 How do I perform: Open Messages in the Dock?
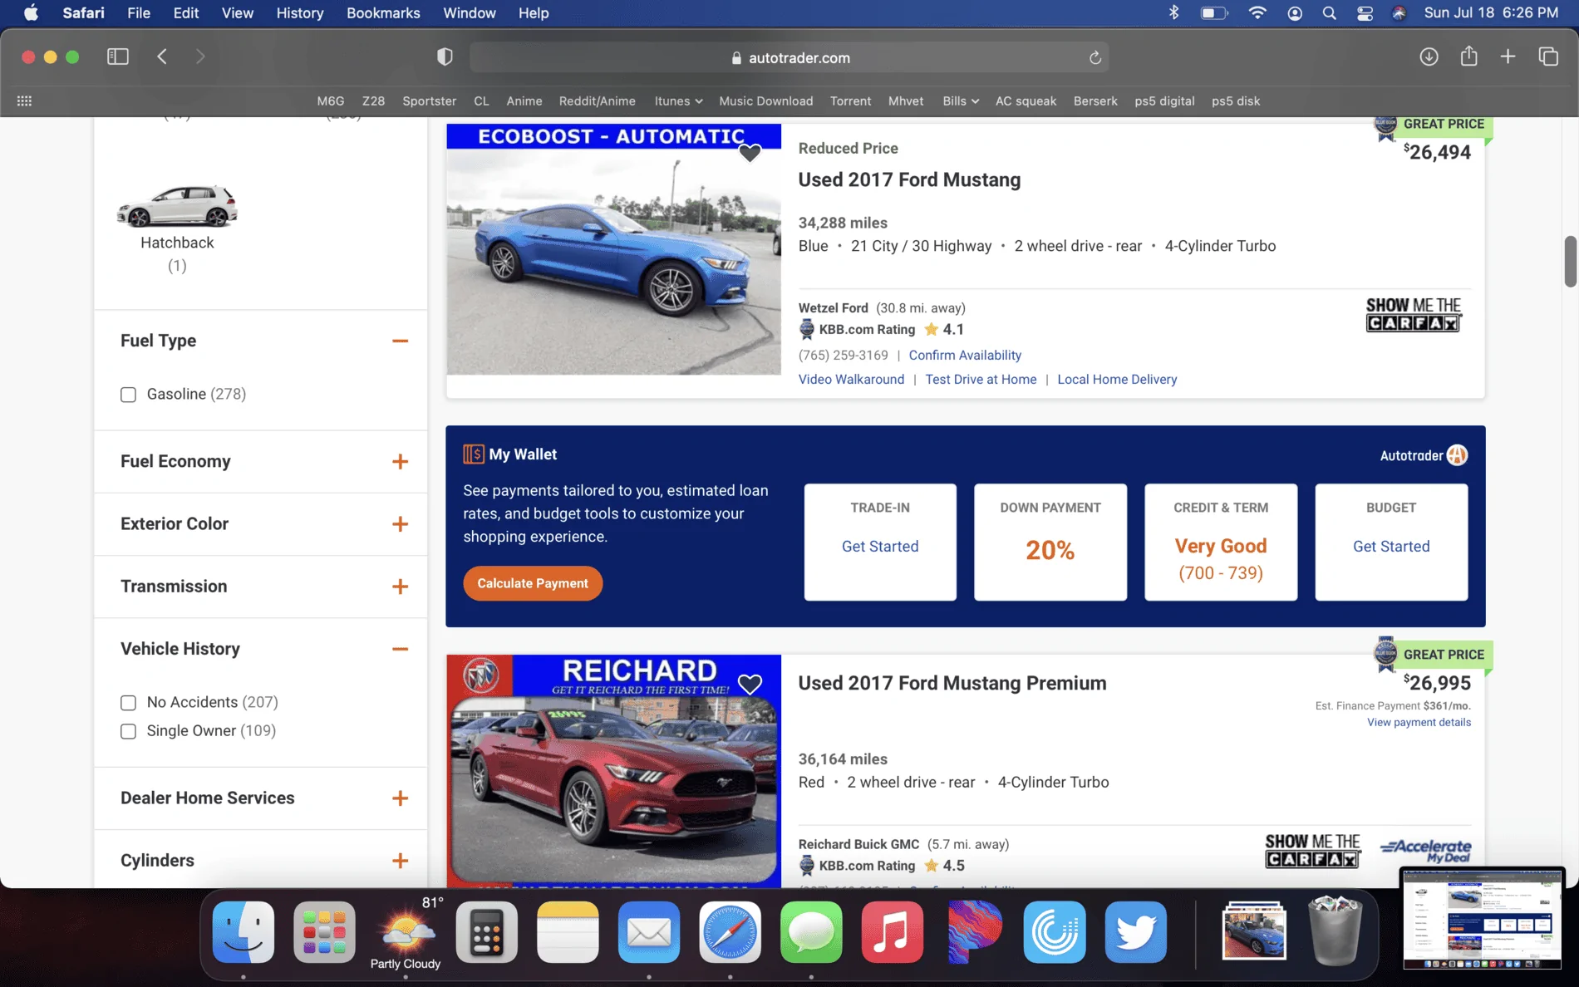[x=811, y=931]
